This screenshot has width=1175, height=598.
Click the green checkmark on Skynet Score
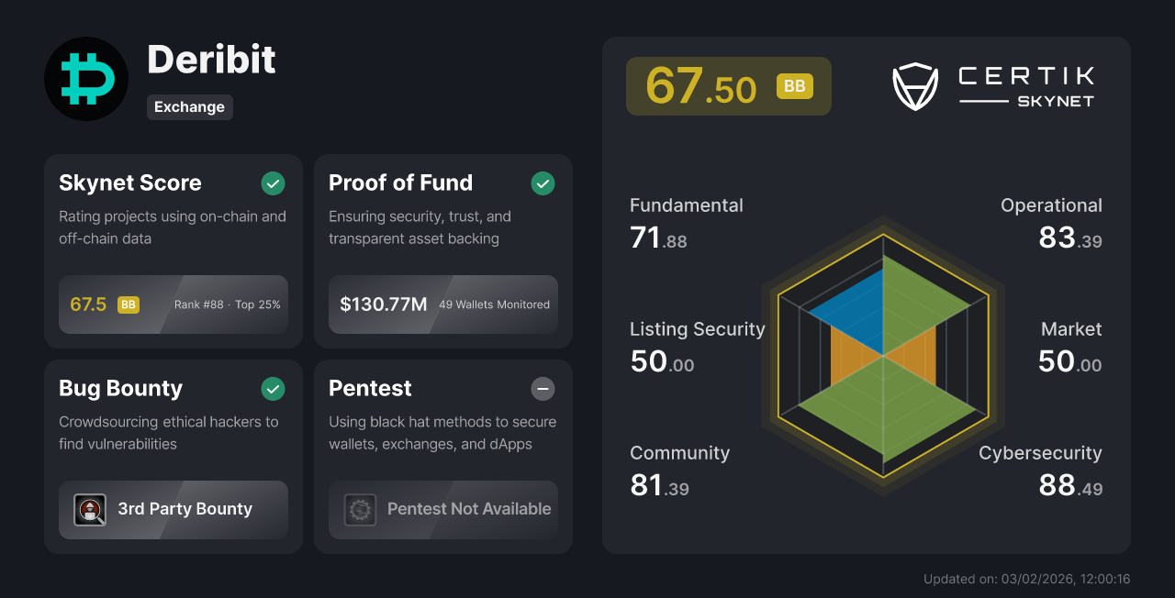(x=273, y=183)
